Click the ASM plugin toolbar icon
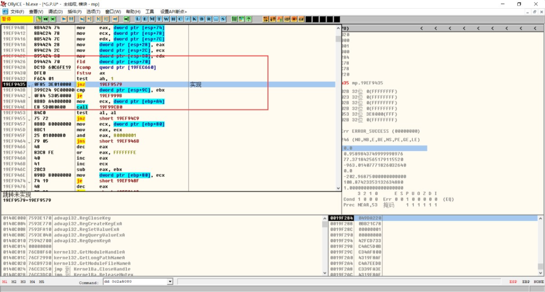Screen dimensions: 545x292 point(301,19)
